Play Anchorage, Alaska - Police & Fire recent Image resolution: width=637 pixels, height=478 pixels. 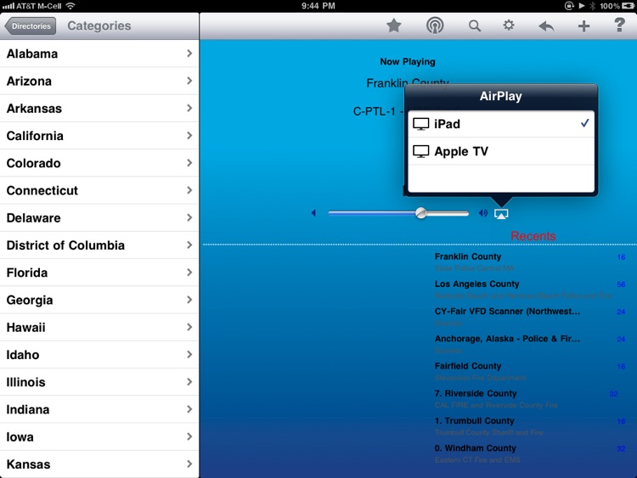coord(530,344)
